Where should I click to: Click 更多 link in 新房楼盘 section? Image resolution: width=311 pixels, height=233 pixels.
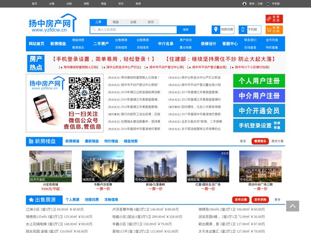pos(243,141)
